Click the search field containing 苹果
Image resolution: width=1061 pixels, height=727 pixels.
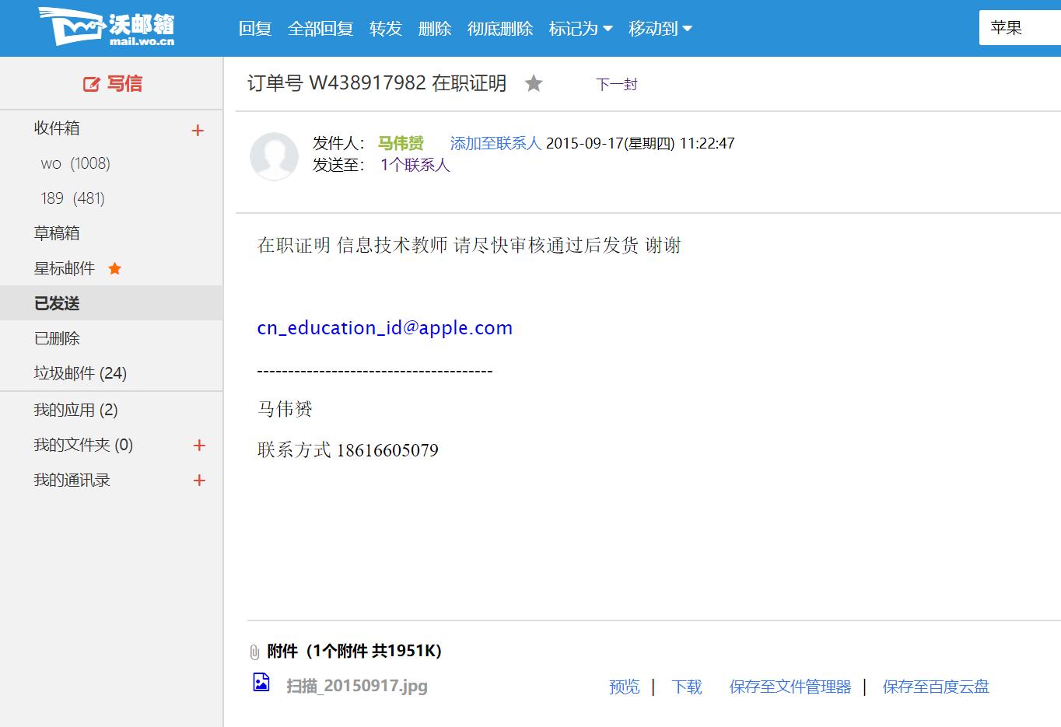(1019, 27)
